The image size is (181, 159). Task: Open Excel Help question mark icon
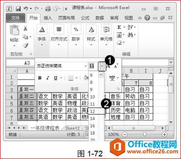(x=147, y=18)
